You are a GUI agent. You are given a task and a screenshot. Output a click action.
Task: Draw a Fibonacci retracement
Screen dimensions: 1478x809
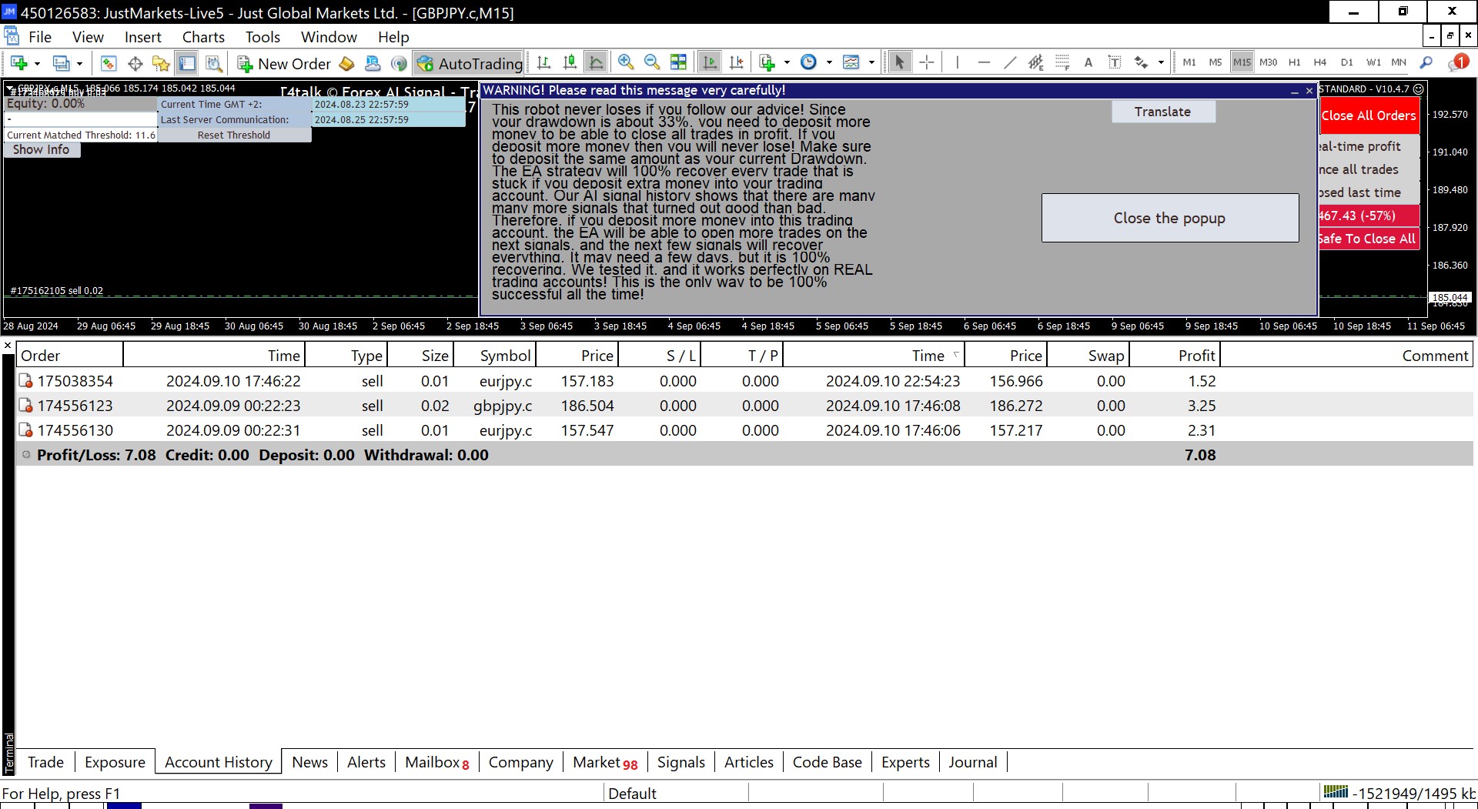click(x=1062, y=63)
